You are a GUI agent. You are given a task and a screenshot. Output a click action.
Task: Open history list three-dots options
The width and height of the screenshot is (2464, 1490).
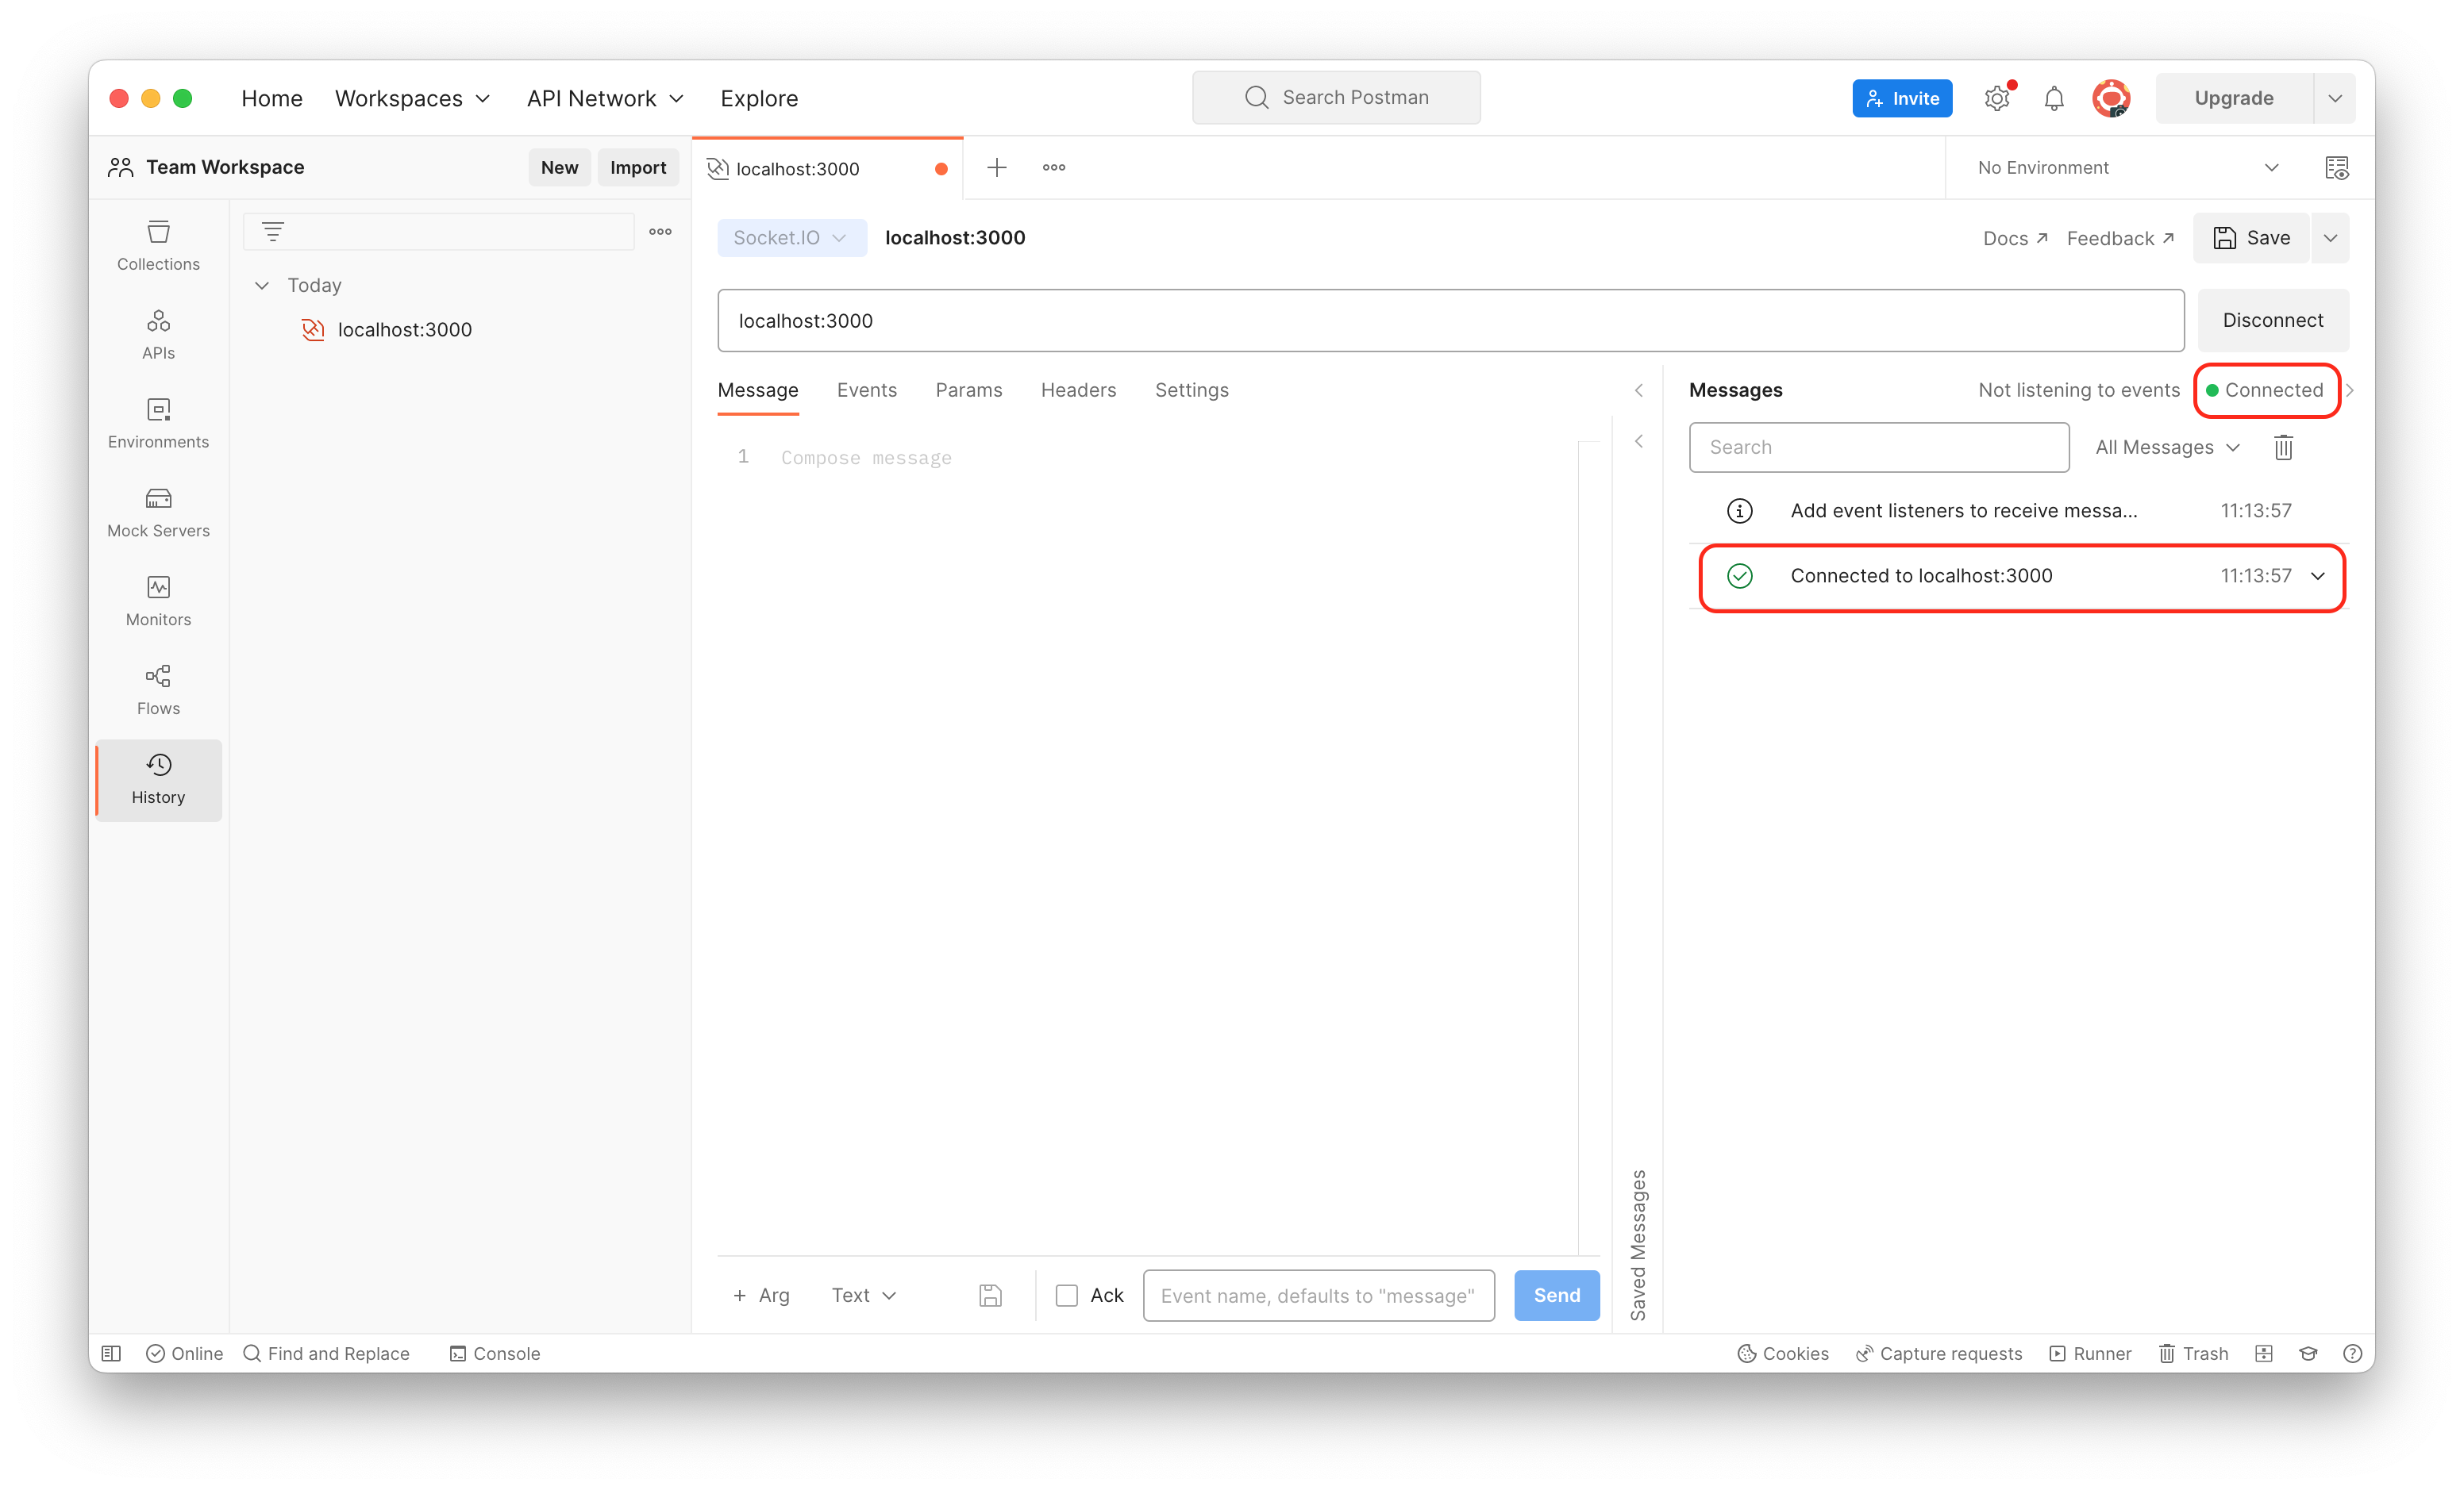coord(660,232)
